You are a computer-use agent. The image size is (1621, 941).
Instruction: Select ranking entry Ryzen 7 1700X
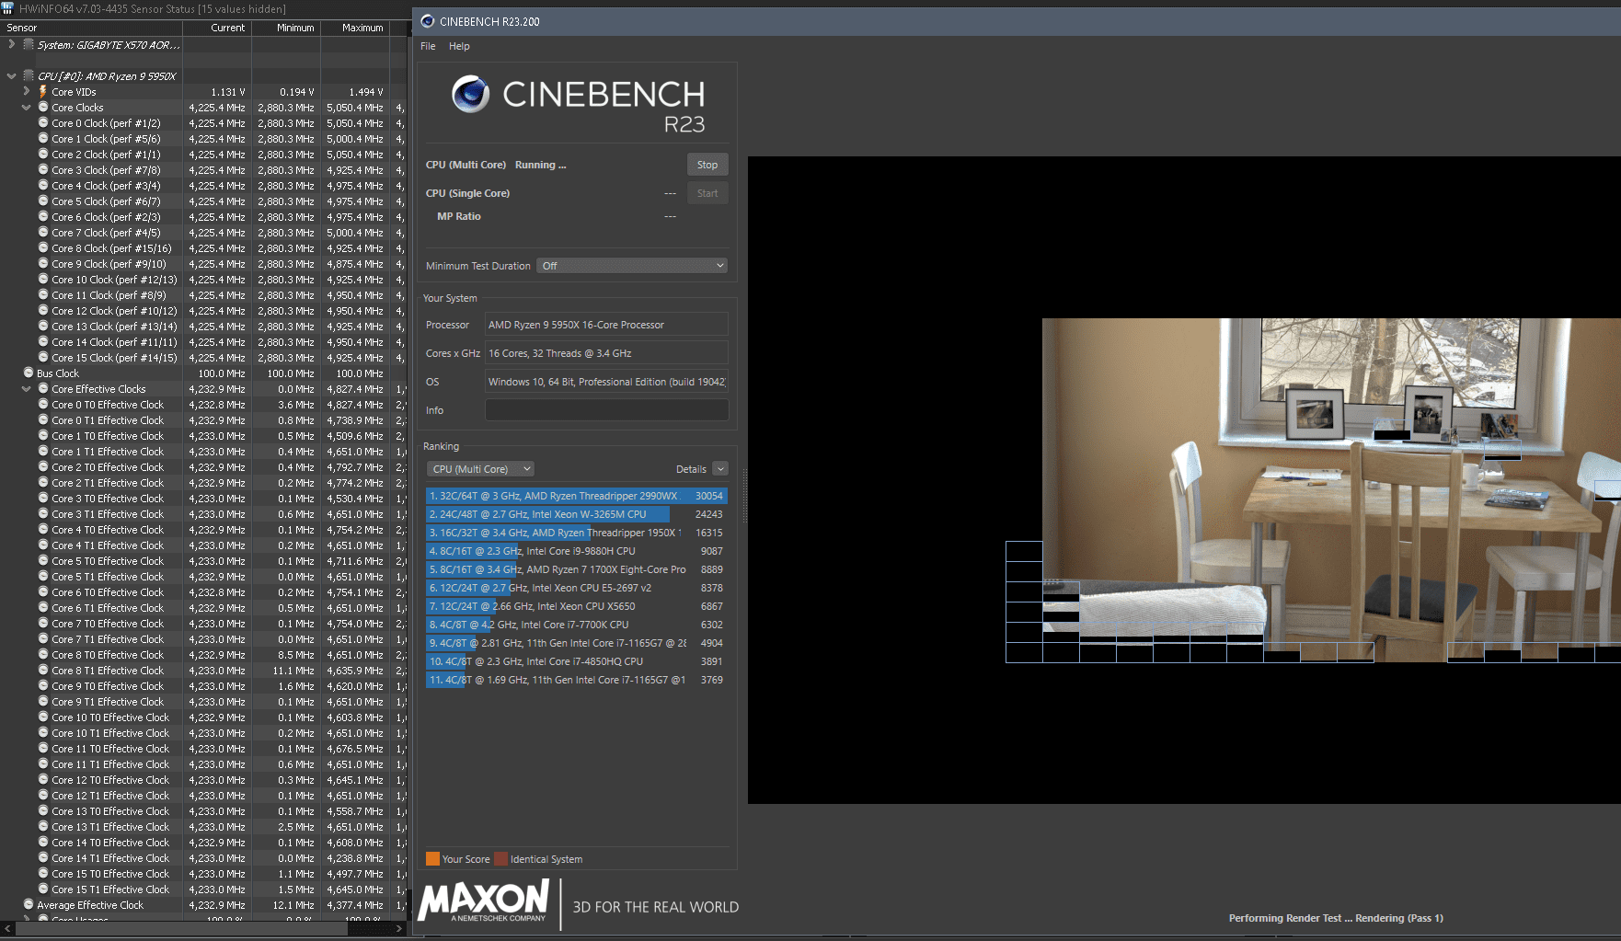577,569
